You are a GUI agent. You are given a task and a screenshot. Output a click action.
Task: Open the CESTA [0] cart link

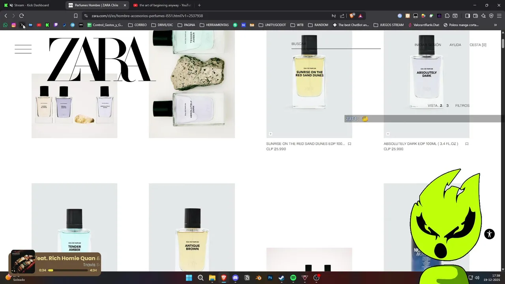478,45
